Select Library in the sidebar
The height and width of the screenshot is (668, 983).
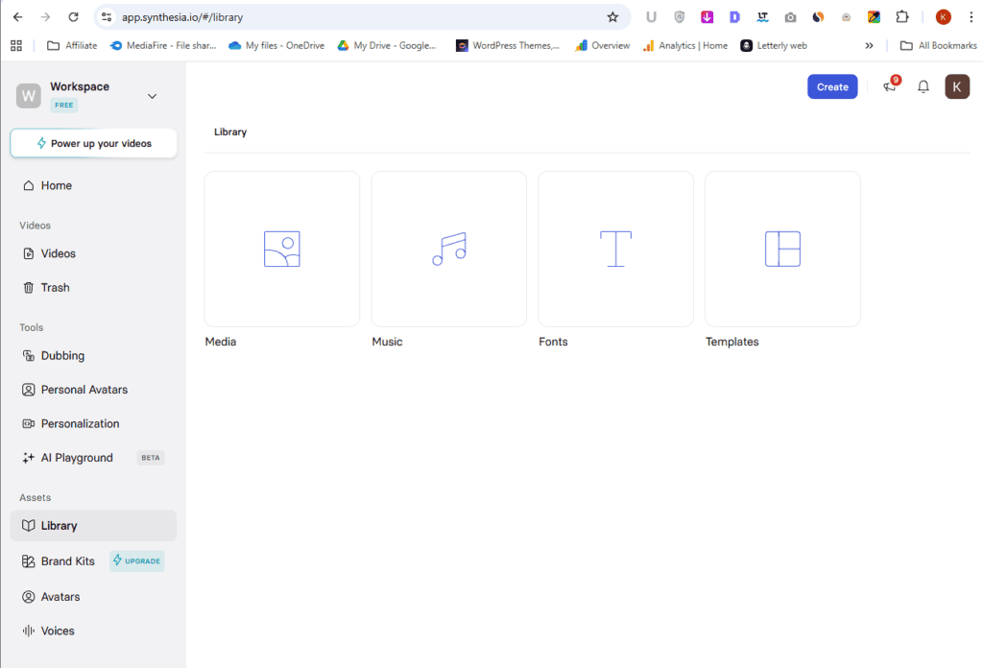click(x=93, y=526)
